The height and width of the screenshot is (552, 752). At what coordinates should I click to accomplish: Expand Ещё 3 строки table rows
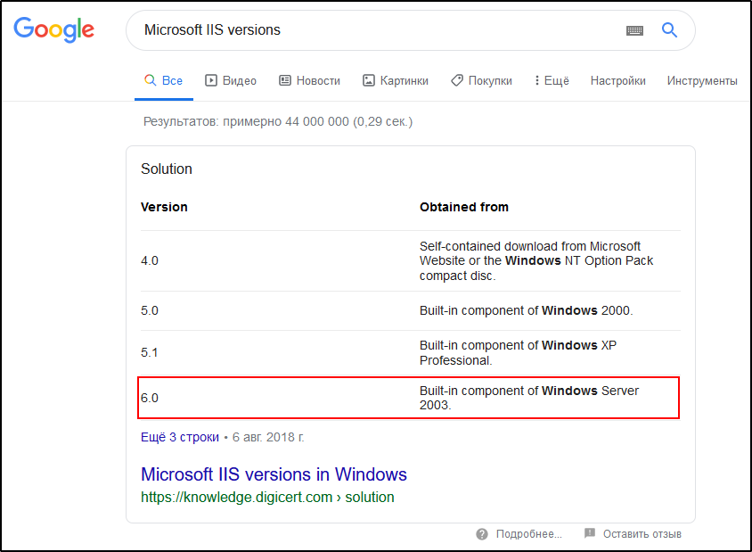click(x=179, y=437)
